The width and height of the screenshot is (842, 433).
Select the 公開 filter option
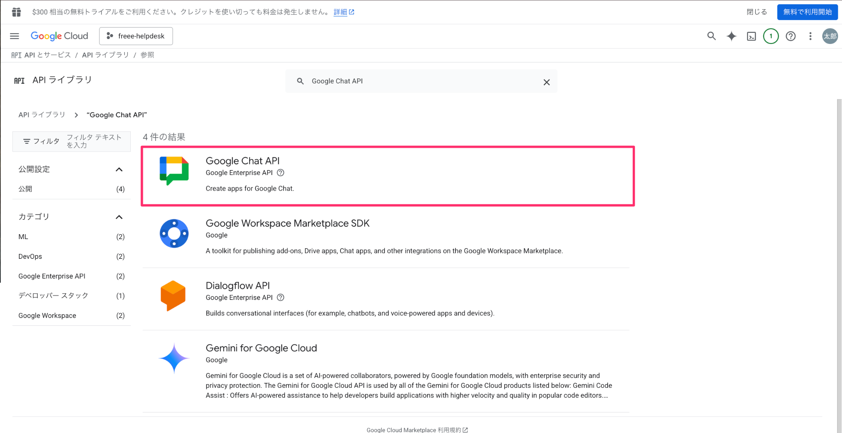coord(72,189)
